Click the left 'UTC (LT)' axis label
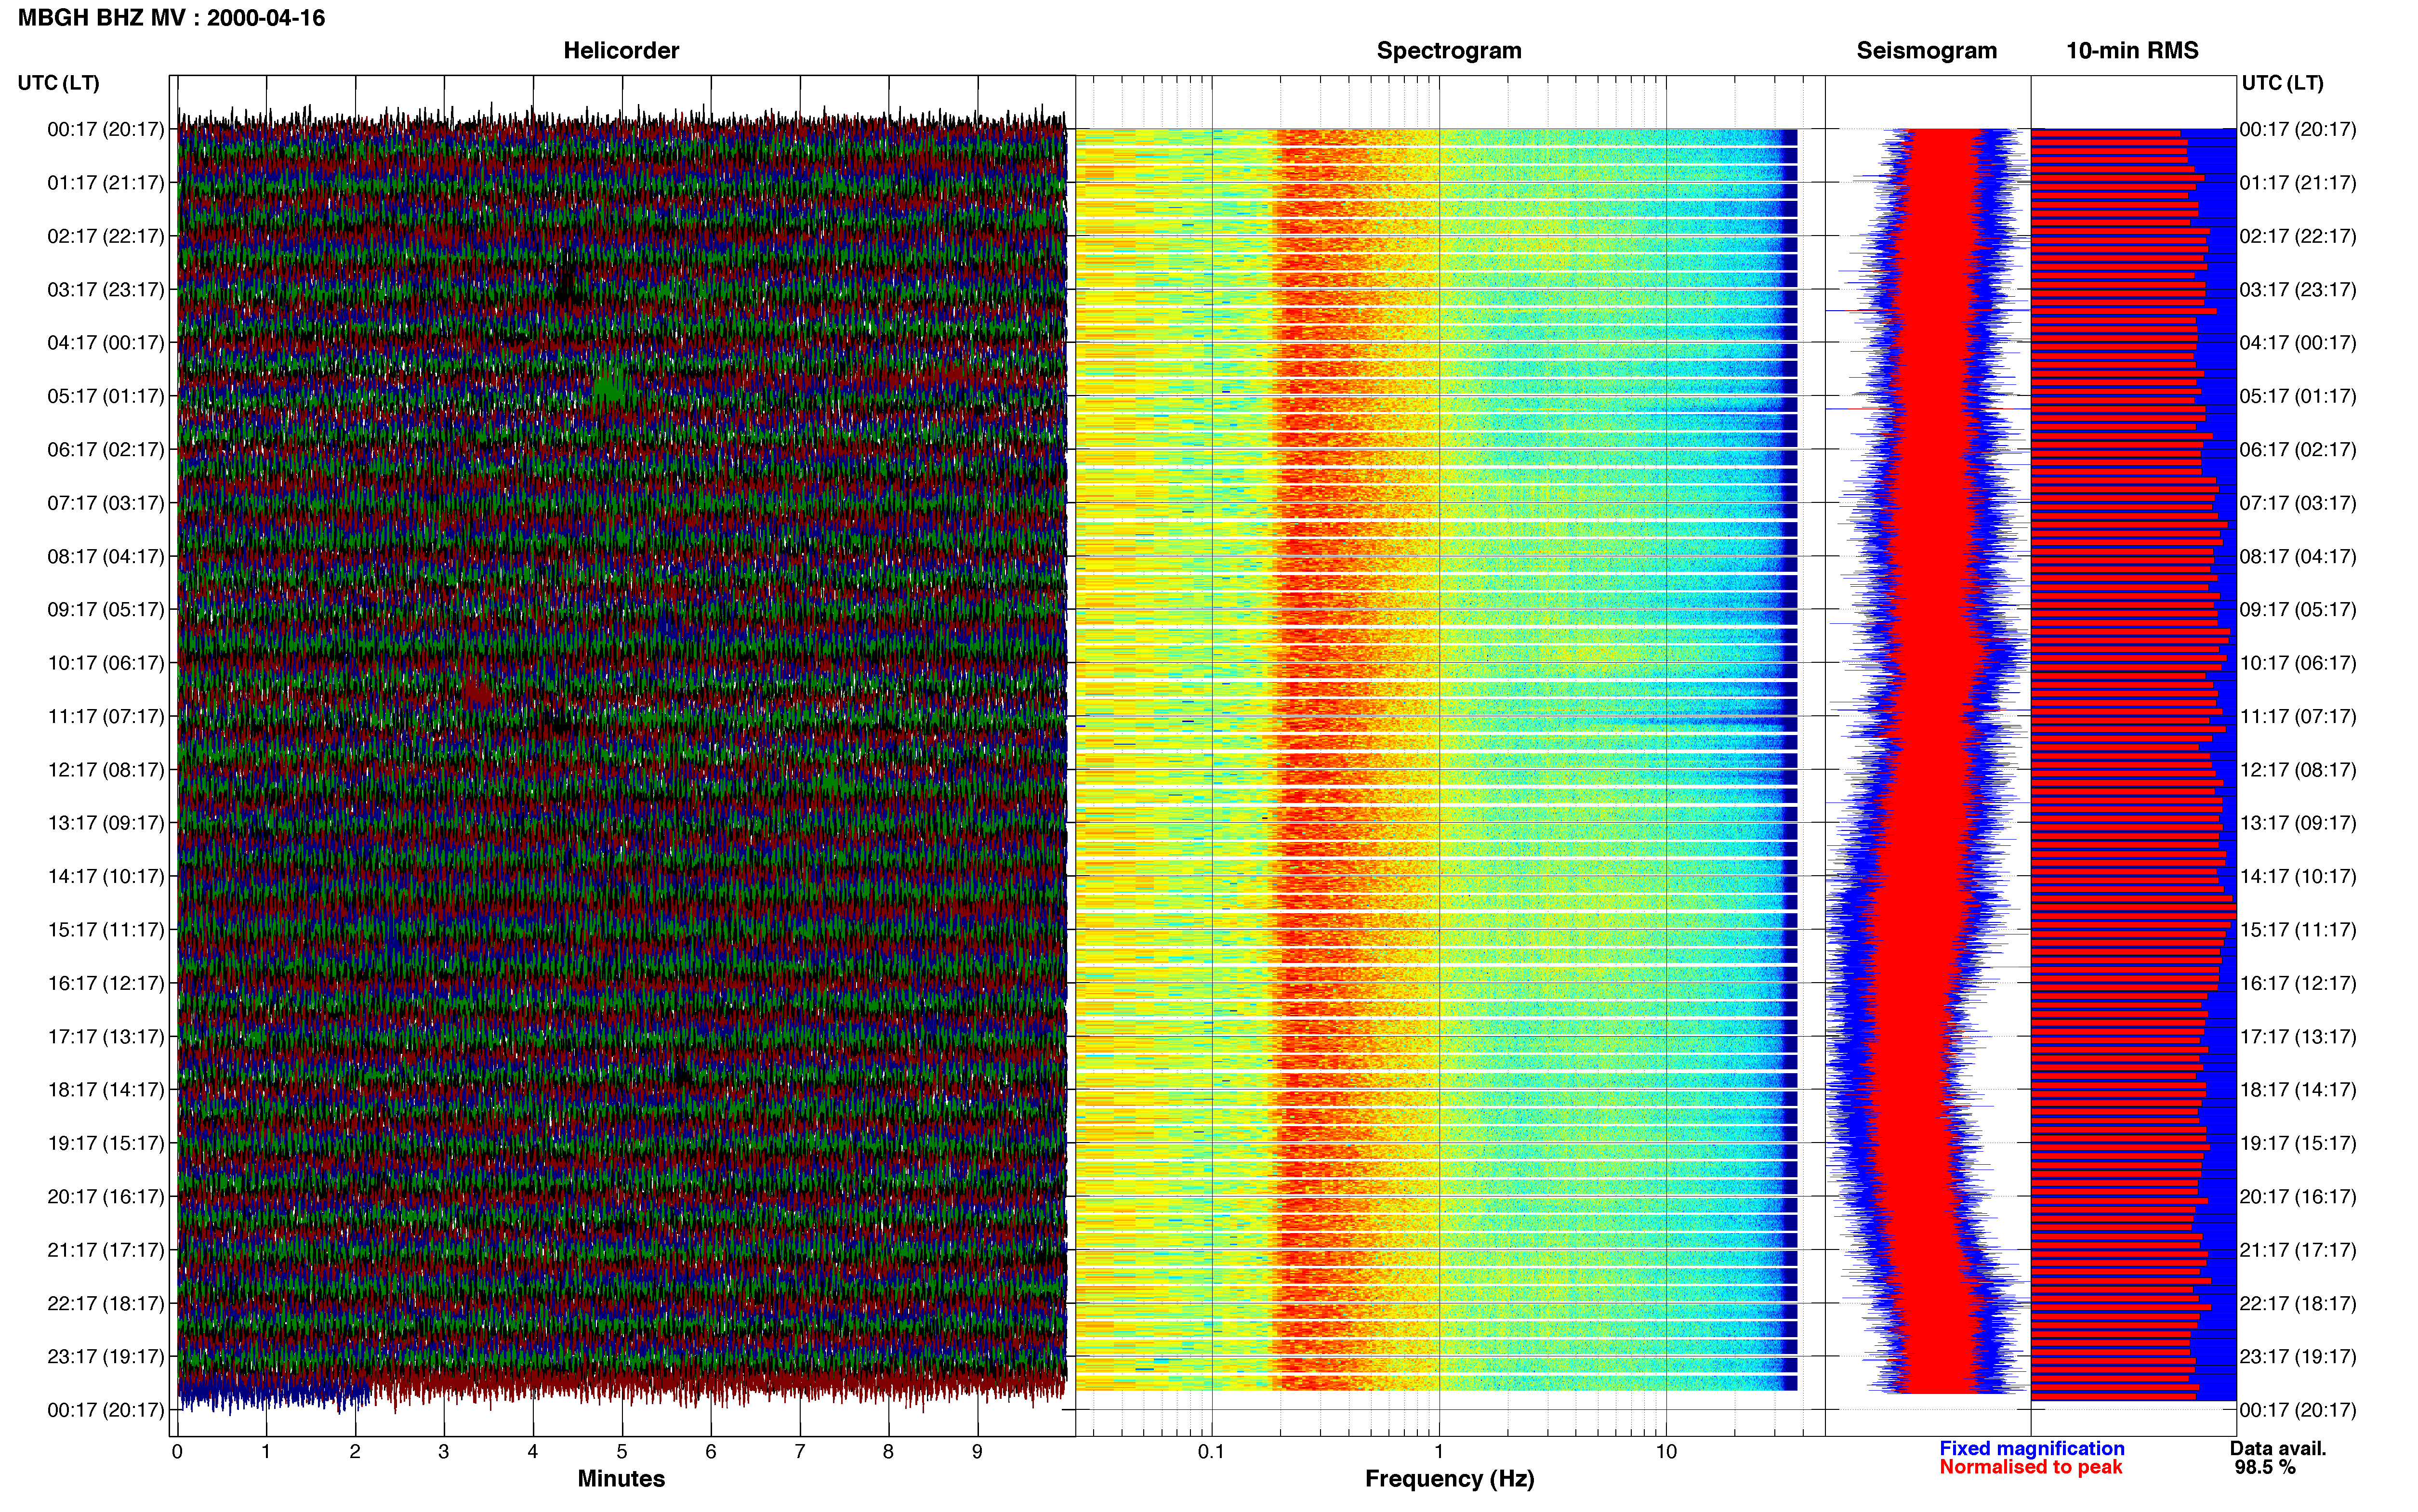This screenshot has width=2418, height=1512. click(x=59, y=83)
